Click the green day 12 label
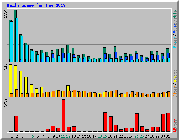This screenshot has height=140, width=179. click(68, 136)
